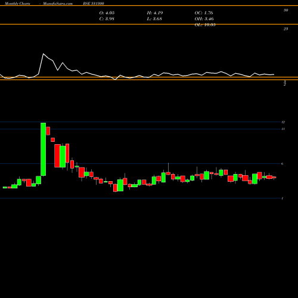Click the peak of the white indicator line
298x298 pixels.
click(44, 54)
